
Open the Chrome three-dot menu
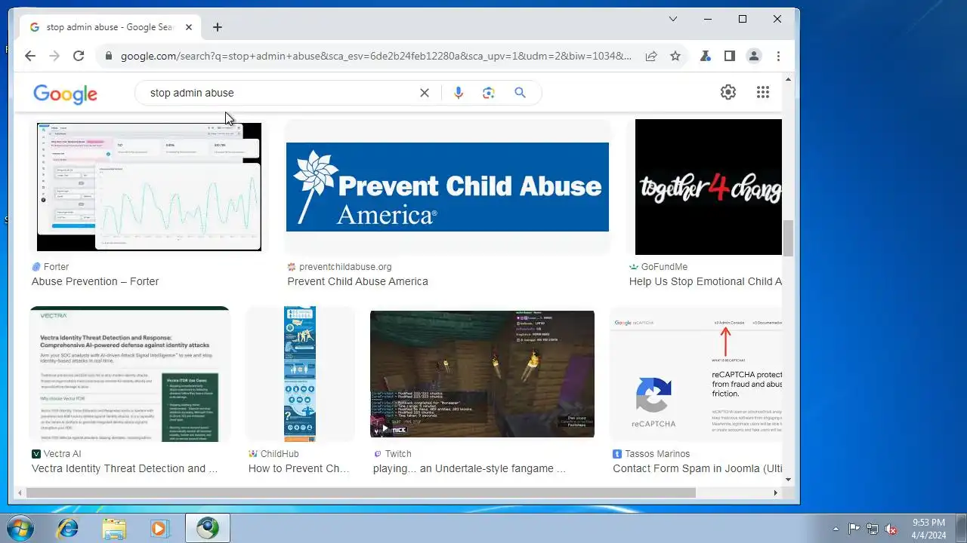click(x=778, y=56)
